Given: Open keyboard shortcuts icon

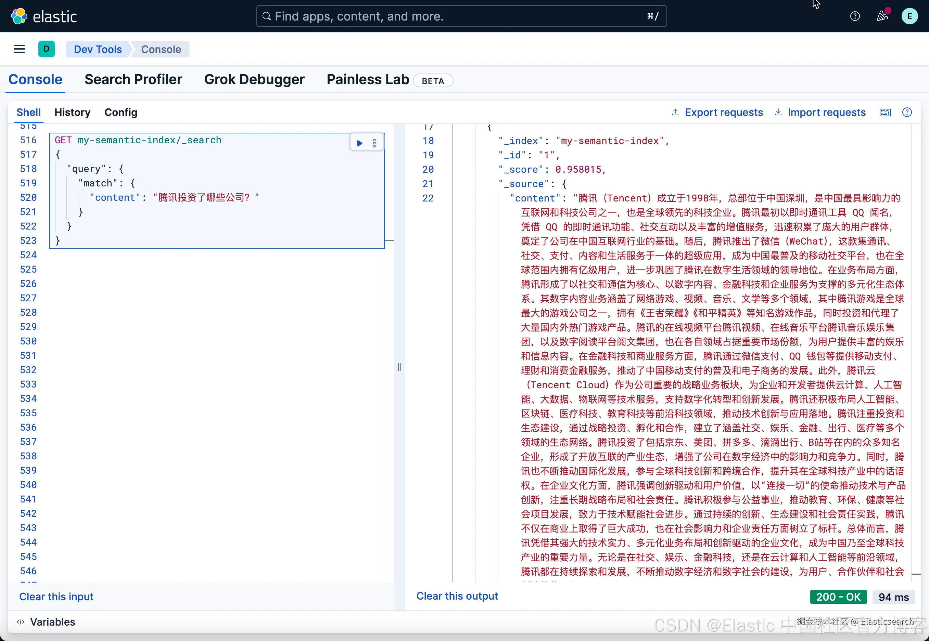Looking at the screenshot, I should pyautogui.click(x=885, y=113).
